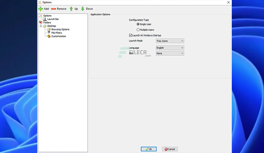Viewport: 264px width, 153px height.
Task: Select the Desktop folder tree item
Action: click(51, 26)
